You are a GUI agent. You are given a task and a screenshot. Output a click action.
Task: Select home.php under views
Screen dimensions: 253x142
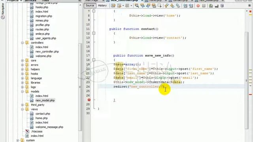point(42,118)
